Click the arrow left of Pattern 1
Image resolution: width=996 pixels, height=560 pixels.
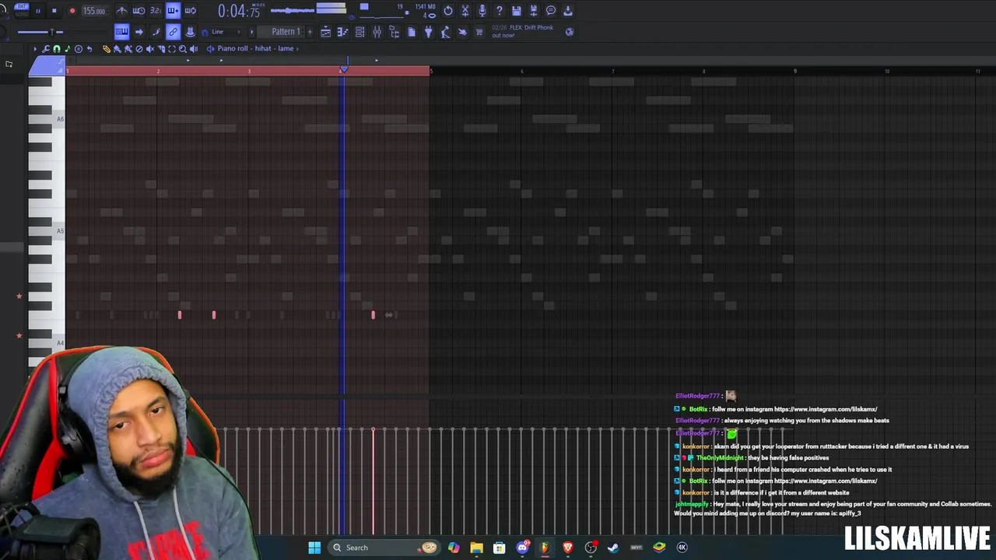251,32
